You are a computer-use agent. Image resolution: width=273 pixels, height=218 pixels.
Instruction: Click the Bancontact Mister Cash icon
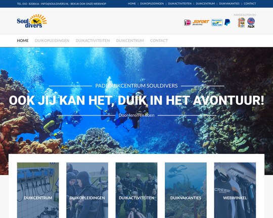point(217,23)
